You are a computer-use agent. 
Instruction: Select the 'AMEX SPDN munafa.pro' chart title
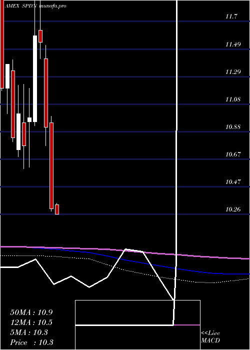pos(35,6)
